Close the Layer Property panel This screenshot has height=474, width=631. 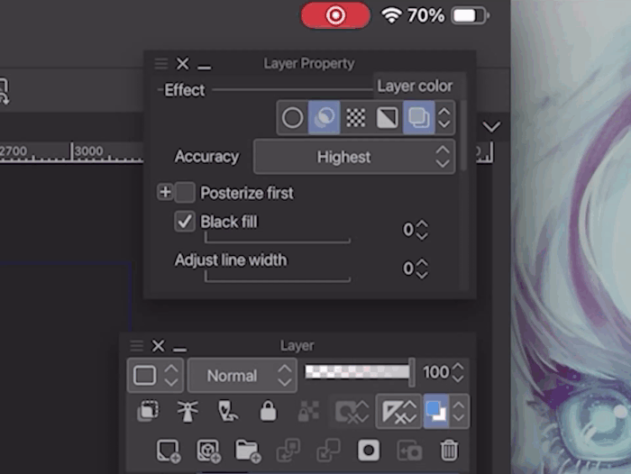click(x=183, y=64)
